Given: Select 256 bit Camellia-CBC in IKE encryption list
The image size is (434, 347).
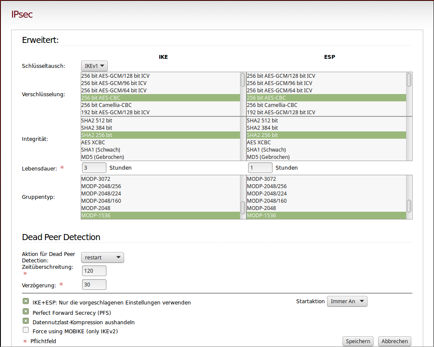Looking at the screenshot, I should (160, 105).
